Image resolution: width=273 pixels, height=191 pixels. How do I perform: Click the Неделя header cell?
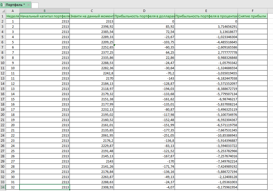[12, 16]
